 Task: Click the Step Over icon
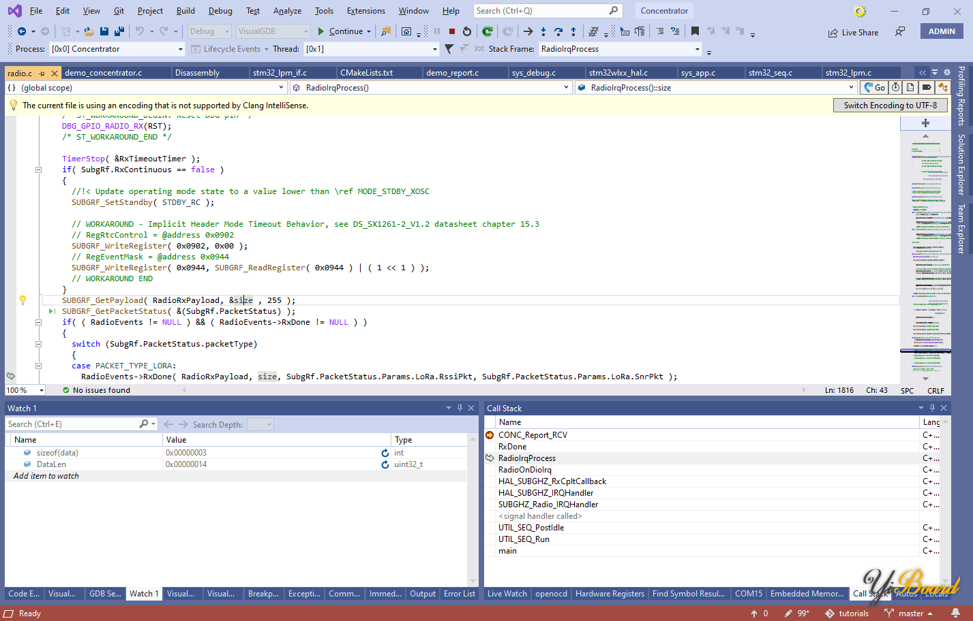(558, 31)
